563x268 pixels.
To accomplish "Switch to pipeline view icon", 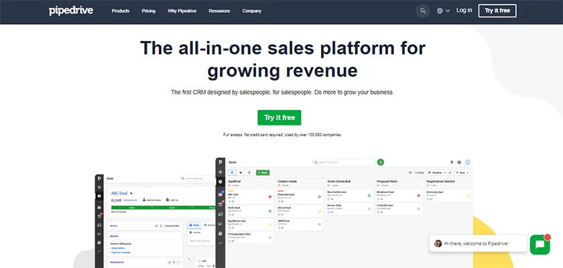I will point(233,173).
